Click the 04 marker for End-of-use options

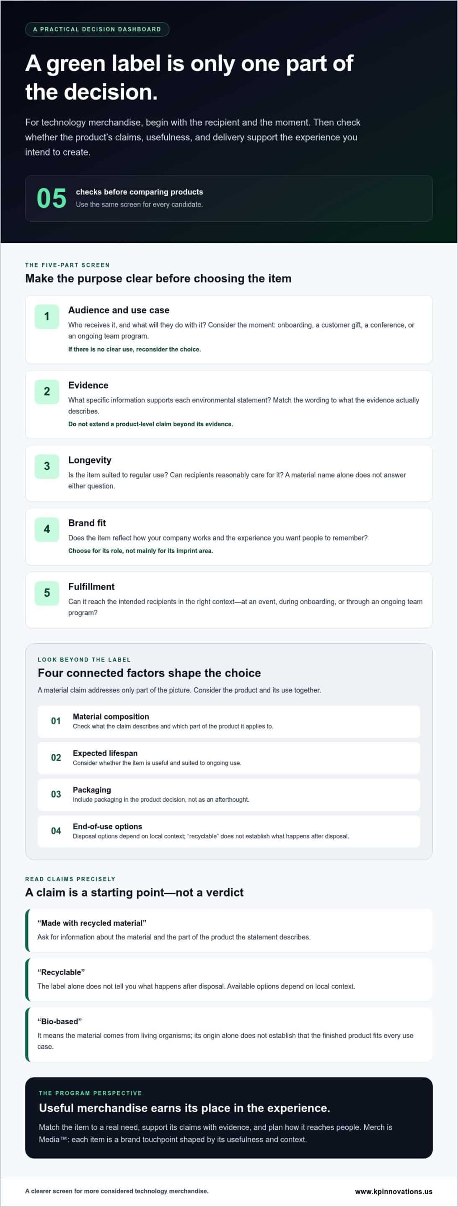(x=56, y=830)
